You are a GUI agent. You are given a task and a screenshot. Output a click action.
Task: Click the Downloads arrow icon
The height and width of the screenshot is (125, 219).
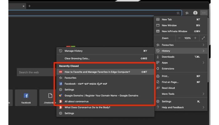pos(158,57)
